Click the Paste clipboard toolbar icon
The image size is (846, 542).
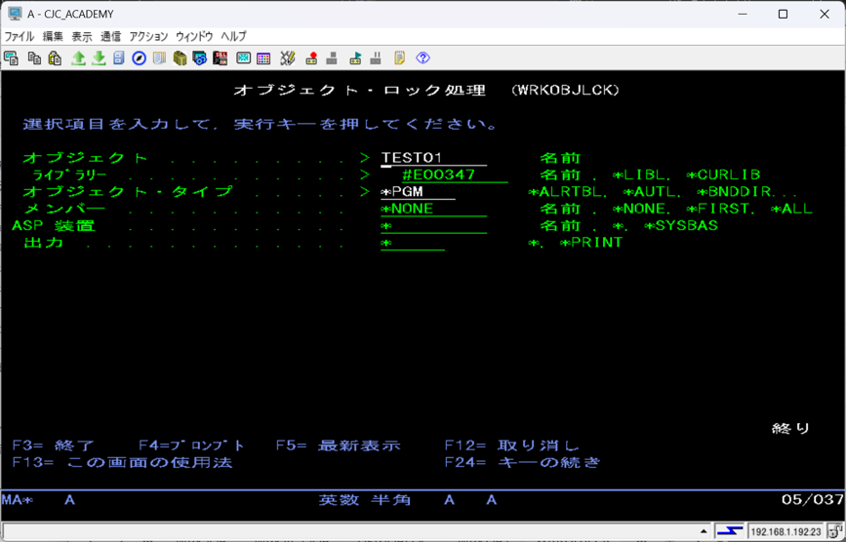point(55,58)
